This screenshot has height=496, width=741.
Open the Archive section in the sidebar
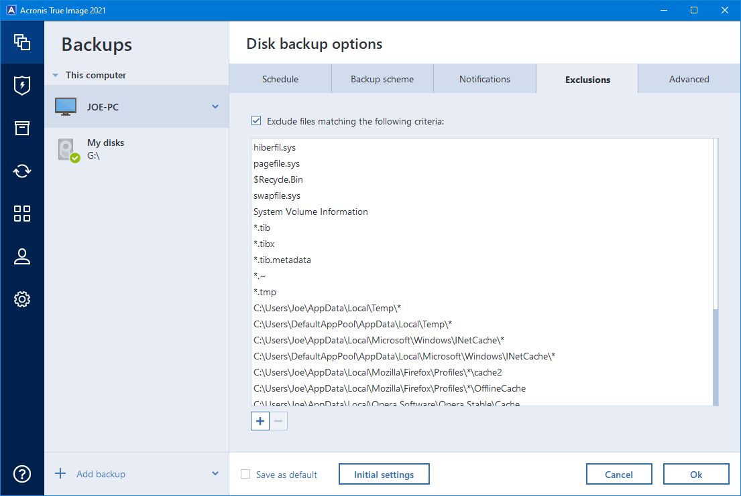click(21, 128)
